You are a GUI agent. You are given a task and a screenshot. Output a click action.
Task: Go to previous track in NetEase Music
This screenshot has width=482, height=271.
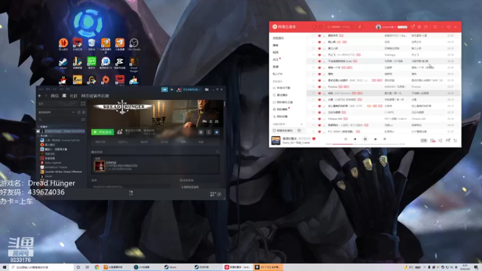(355, 139)
